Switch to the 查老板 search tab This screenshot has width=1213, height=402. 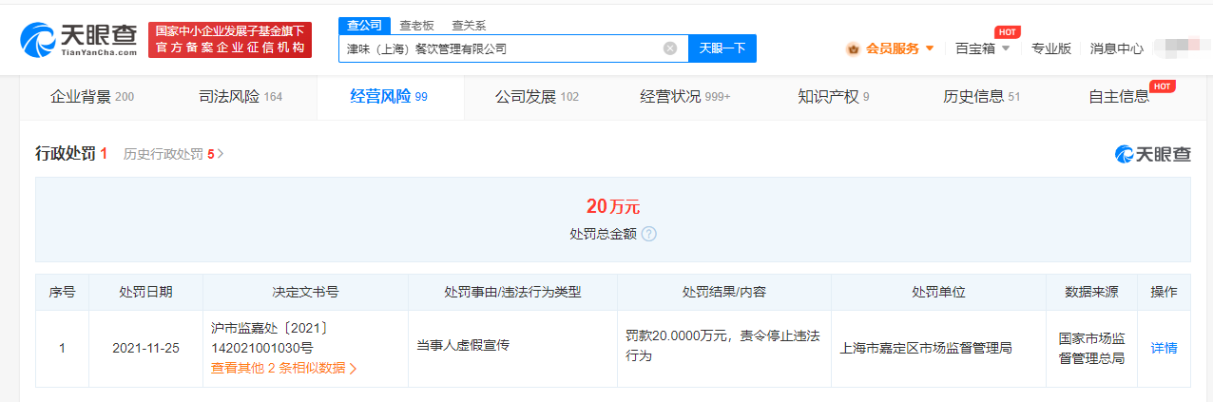(415, 26)
